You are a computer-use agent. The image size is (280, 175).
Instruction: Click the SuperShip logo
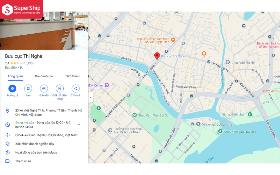pyautogui.click(x=21, y=9)
